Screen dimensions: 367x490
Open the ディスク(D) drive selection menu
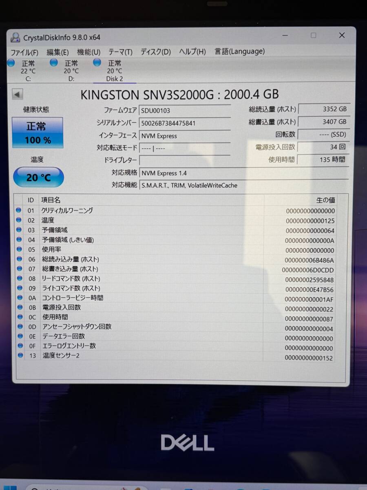[x=155, y=52]
